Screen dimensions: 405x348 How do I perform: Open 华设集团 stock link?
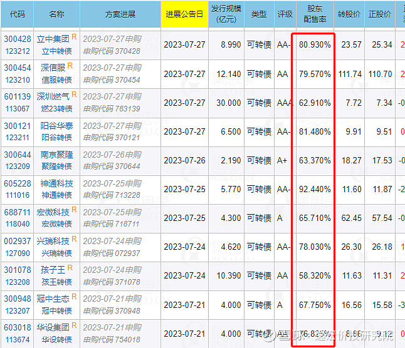click(53, 327)
